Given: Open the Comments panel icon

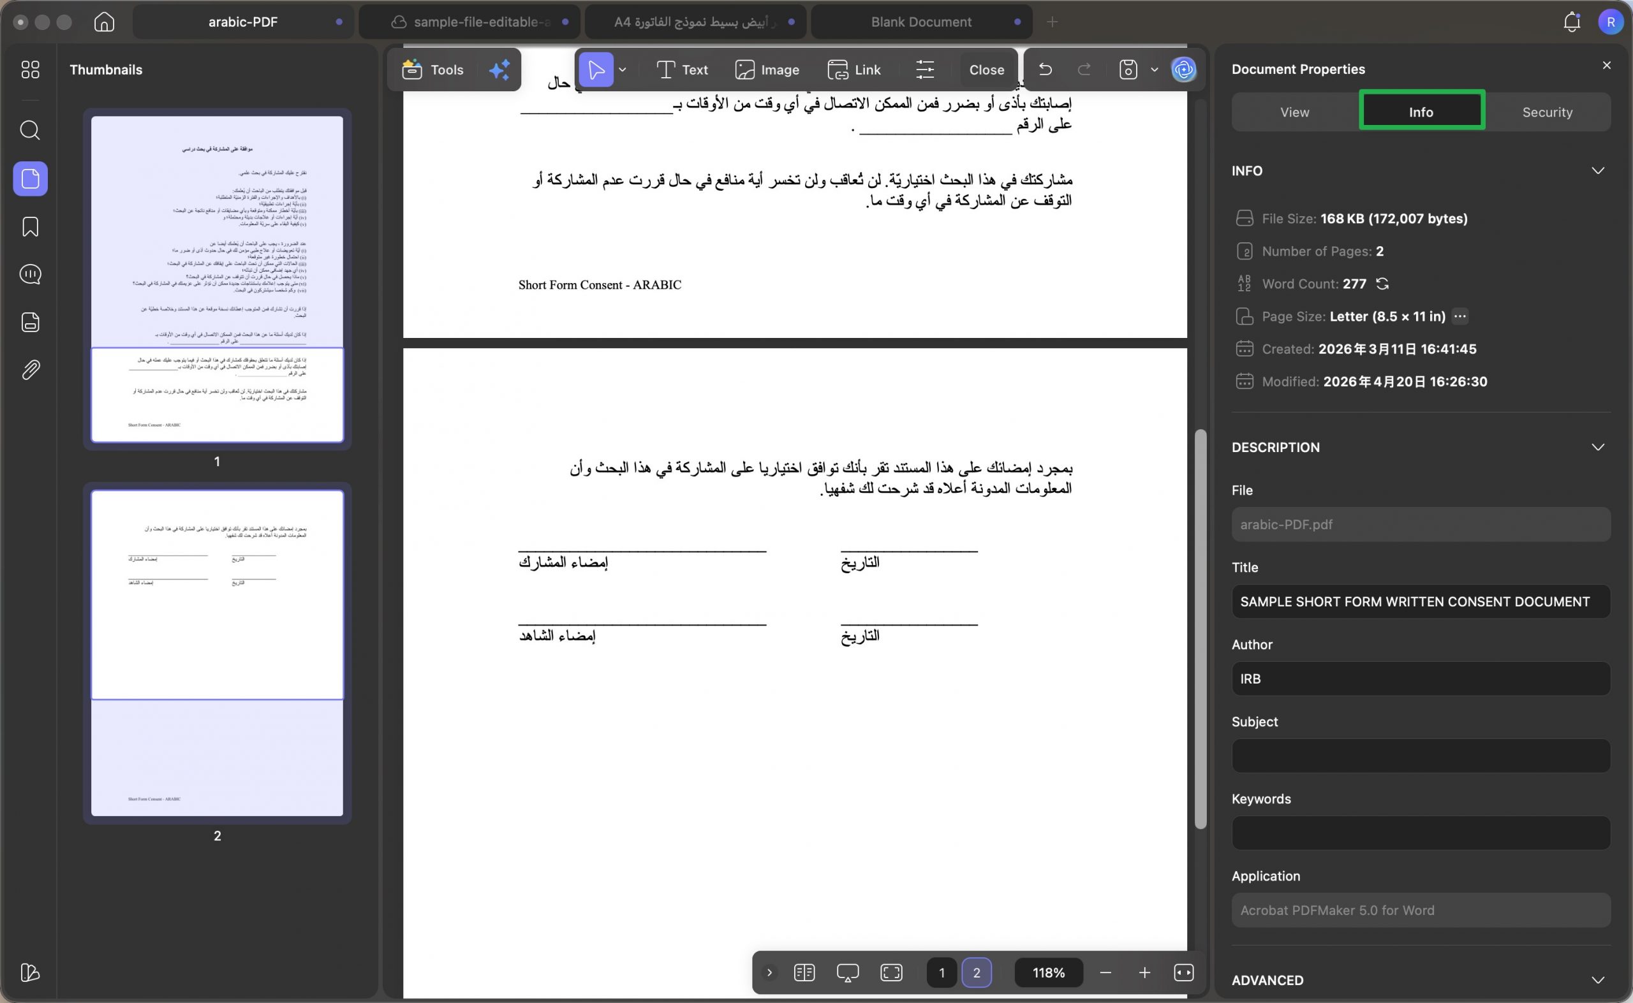Looking at the screenshot, I should [31, 274].
